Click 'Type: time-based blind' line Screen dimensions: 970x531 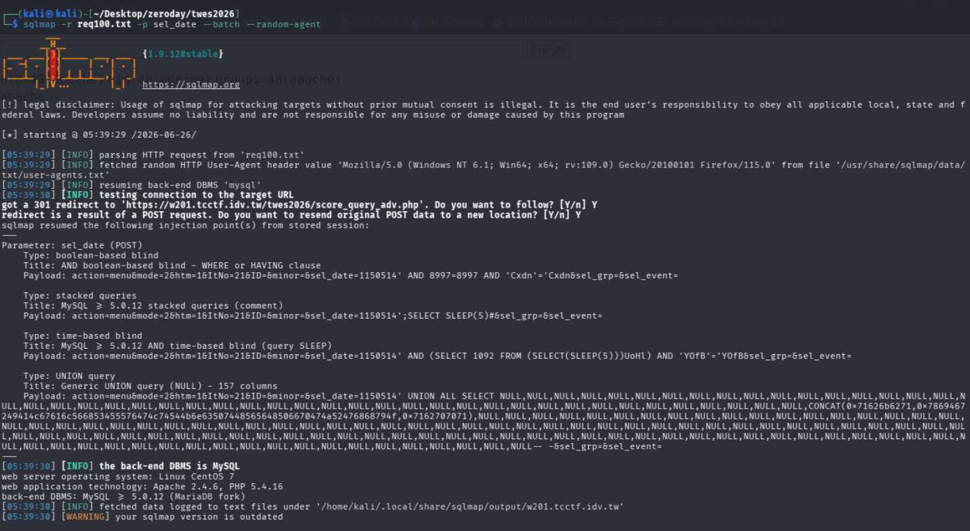(x=83, y=336)
